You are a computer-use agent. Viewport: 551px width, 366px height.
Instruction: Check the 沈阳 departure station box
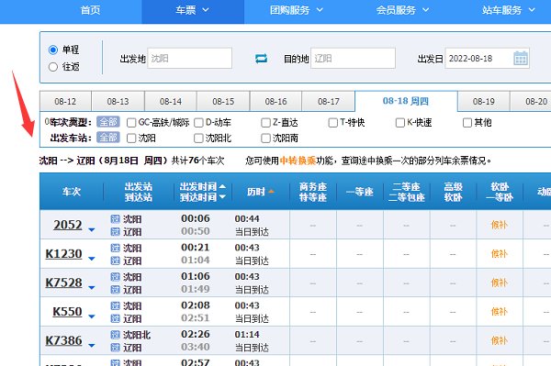click(131, 139)
